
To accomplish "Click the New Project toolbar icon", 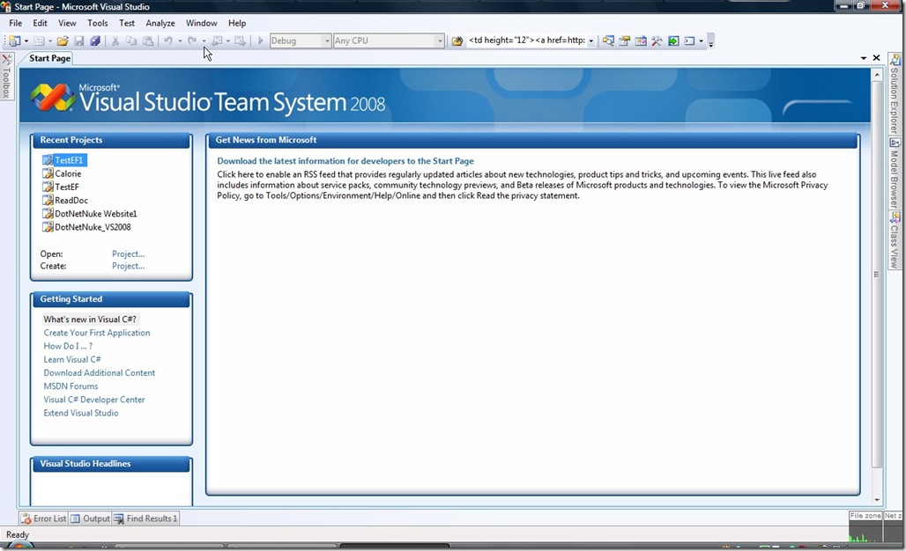I will tap(14, 41).
